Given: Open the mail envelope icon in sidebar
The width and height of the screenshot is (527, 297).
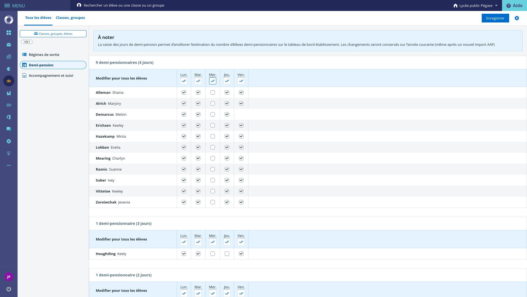Looking at the screenshot, I should [9, 45].
